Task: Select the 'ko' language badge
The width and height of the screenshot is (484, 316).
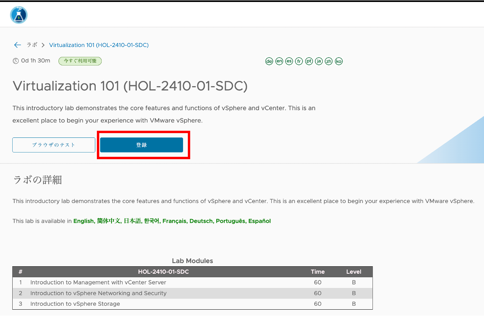Action: (338, 61)
